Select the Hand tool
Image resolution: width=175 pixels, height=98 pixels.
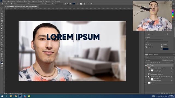[x=2, y=54]
